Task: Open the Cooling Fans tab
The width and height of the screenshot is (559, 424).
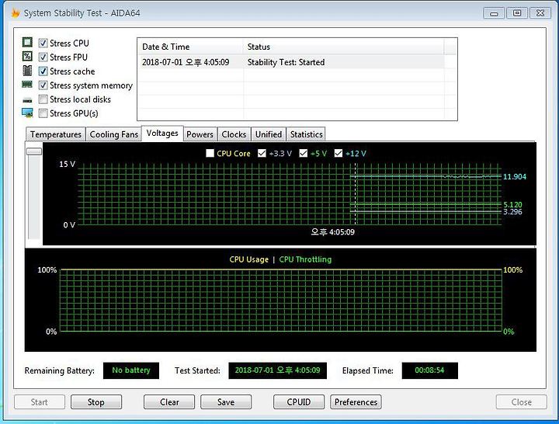Action: (113, 134)
